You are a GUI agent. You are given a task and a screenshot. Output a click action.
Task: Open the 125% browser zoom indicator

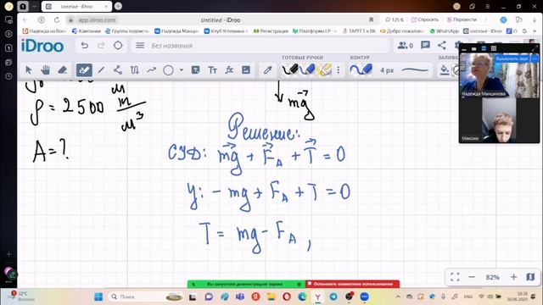point(395,19)
